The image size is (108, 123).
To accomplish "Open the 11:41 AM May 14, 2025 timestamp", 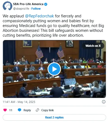I will point(19,102).
